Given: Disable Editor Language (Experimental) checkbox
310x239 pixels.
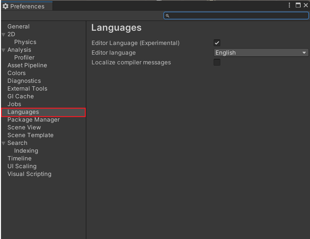Looking at the screenshot, I should 217,43.
